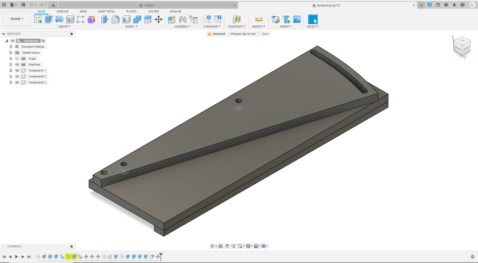Switch to the MESH tab
The image size is (478, 263).
click(x=83, y=11)
